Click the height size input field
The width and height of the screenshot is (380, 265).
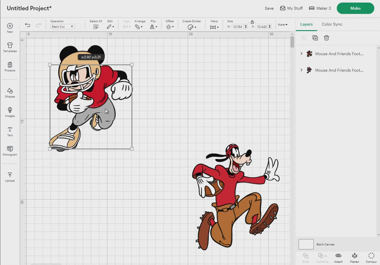(x=262, y=27)
